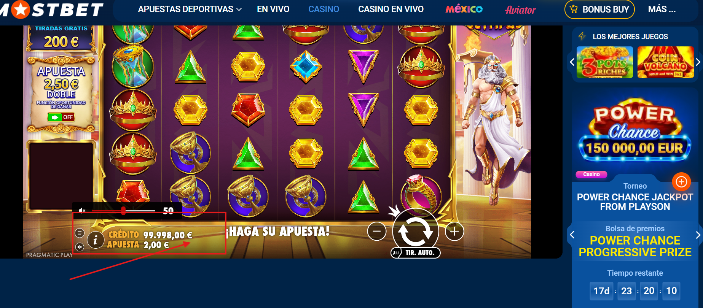Toggle the small sound button below menu icon
Screen dimensions: 703x308
[80, 247]
